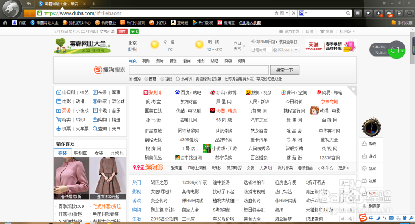Toggle Sogou 中 language mode icon
This screenshot has width=415, height=224.
(371, 218)
